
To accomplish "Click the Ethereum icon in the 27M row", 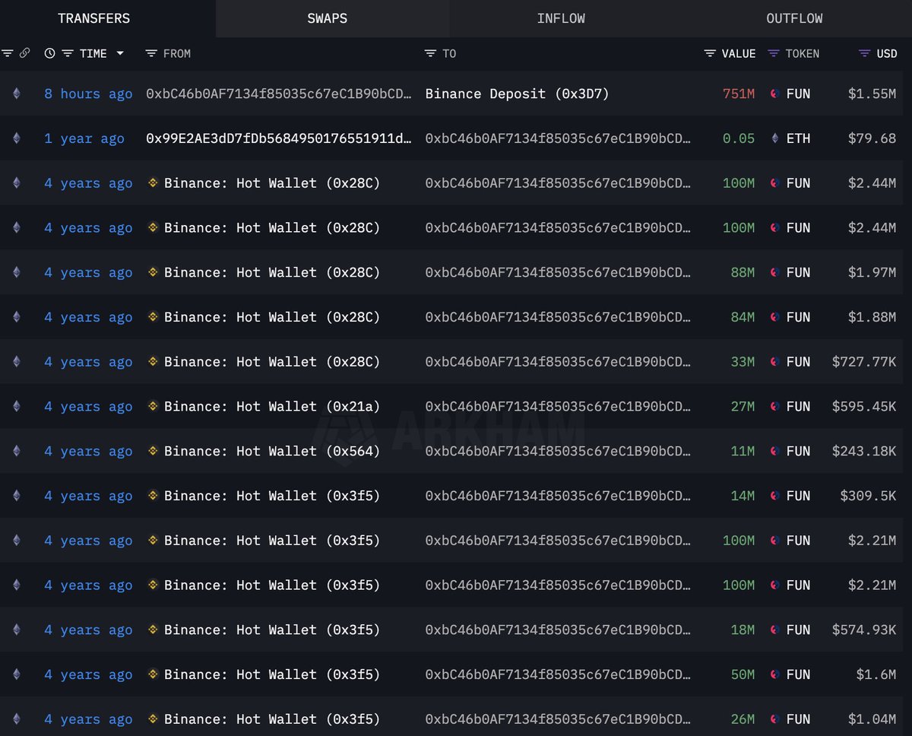I will (17, 407).
